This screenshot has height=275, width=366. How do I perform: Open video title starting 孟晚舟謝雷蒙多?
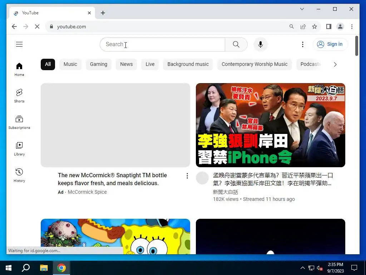[273, 179]
